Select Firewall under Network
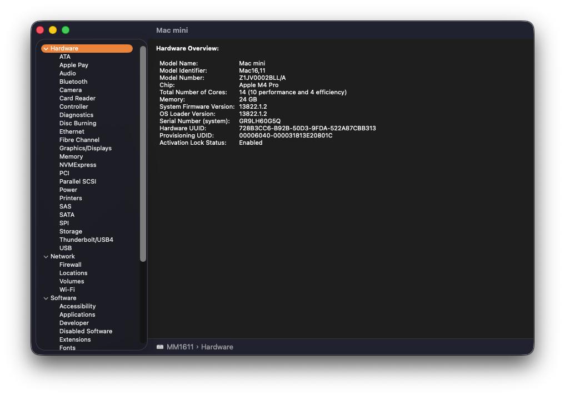Viewport: 565px width, 396px height. tap(70, 265)
